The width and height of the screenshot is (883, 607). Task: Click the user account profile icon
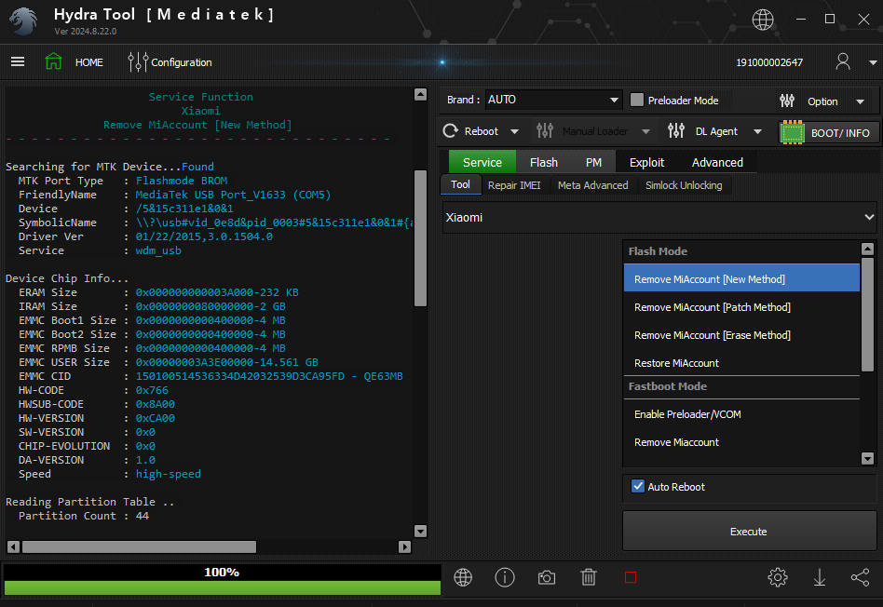[843, 61]
